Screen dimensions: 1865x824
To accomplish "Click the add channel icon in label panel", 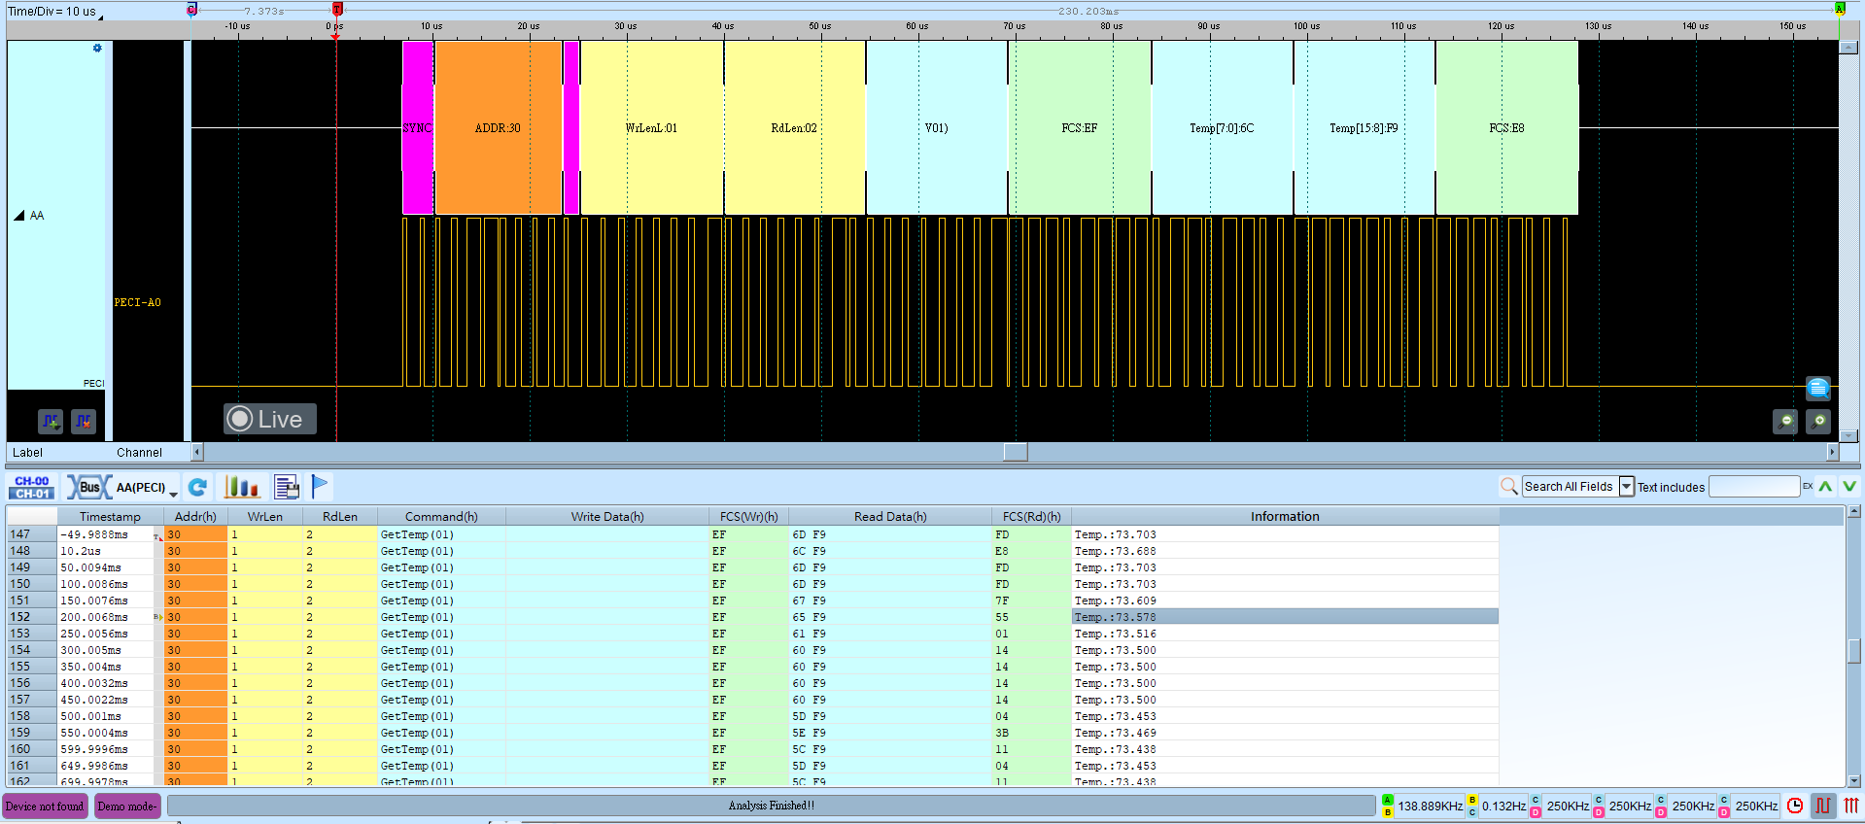I will [51, 421].
